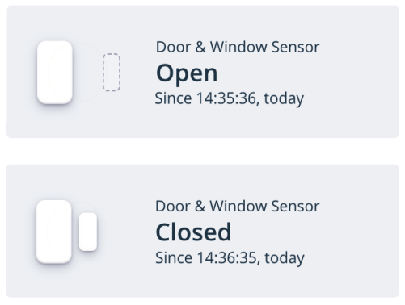Click the closed sensor main body icon
The height and width of the screenshot is (305, 405).
54,232
